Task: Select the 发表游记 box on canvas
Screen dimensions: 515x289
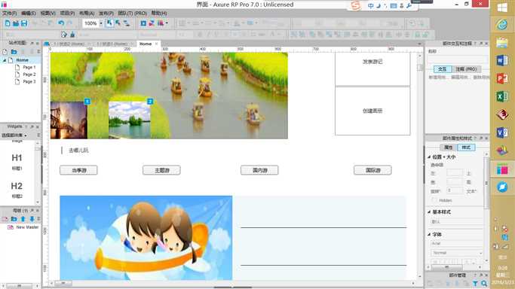Action: [x=372, y=69]
